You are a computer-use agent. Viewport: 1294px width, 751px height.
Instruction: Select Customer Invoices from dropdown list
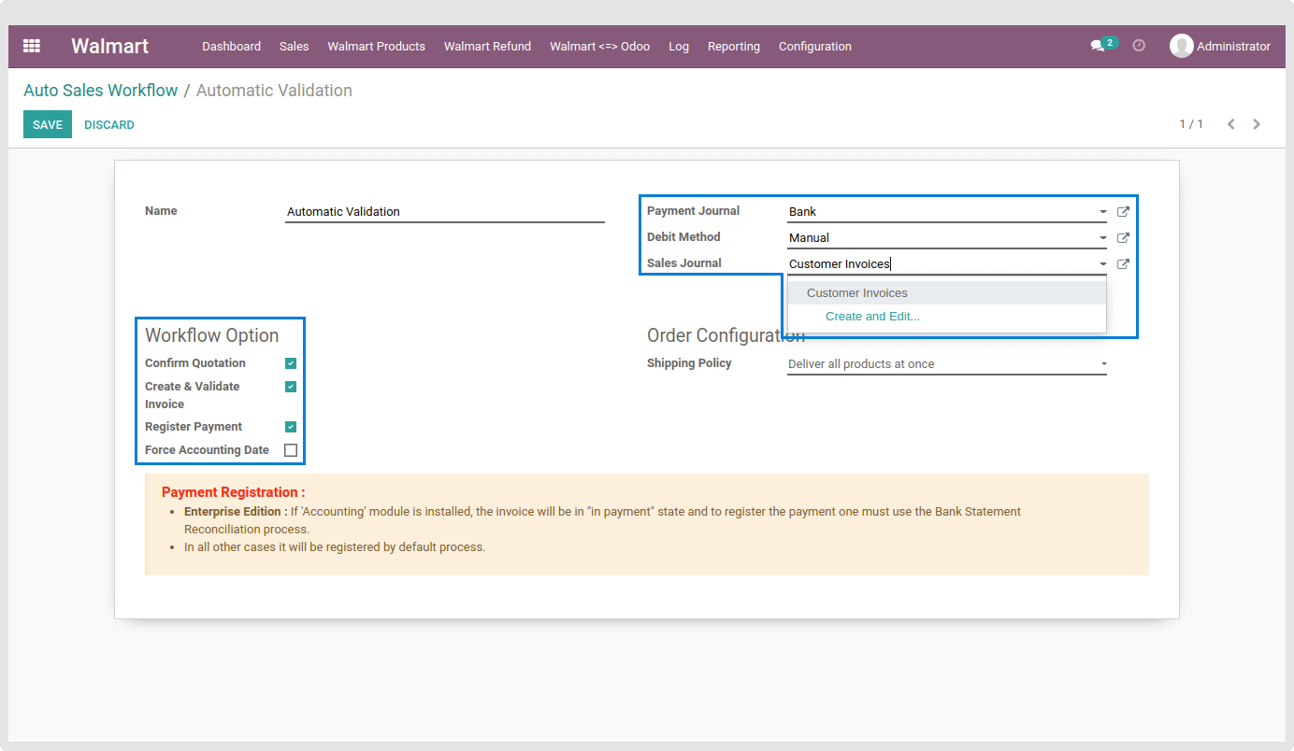point(947,293)
